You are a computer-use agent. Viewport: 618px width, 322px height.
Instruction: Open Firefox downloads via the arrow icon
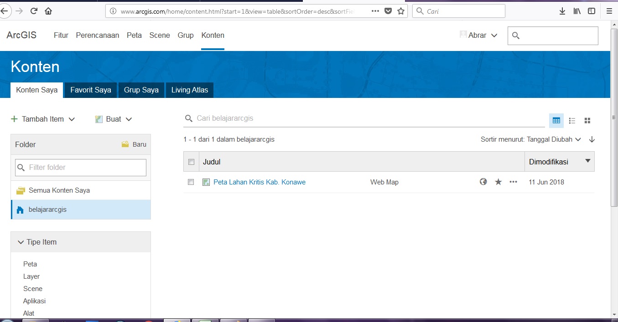(562, 10)
